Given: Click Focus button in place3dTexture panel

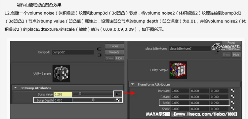Looking at the screenshot, I should click(231, 43).
